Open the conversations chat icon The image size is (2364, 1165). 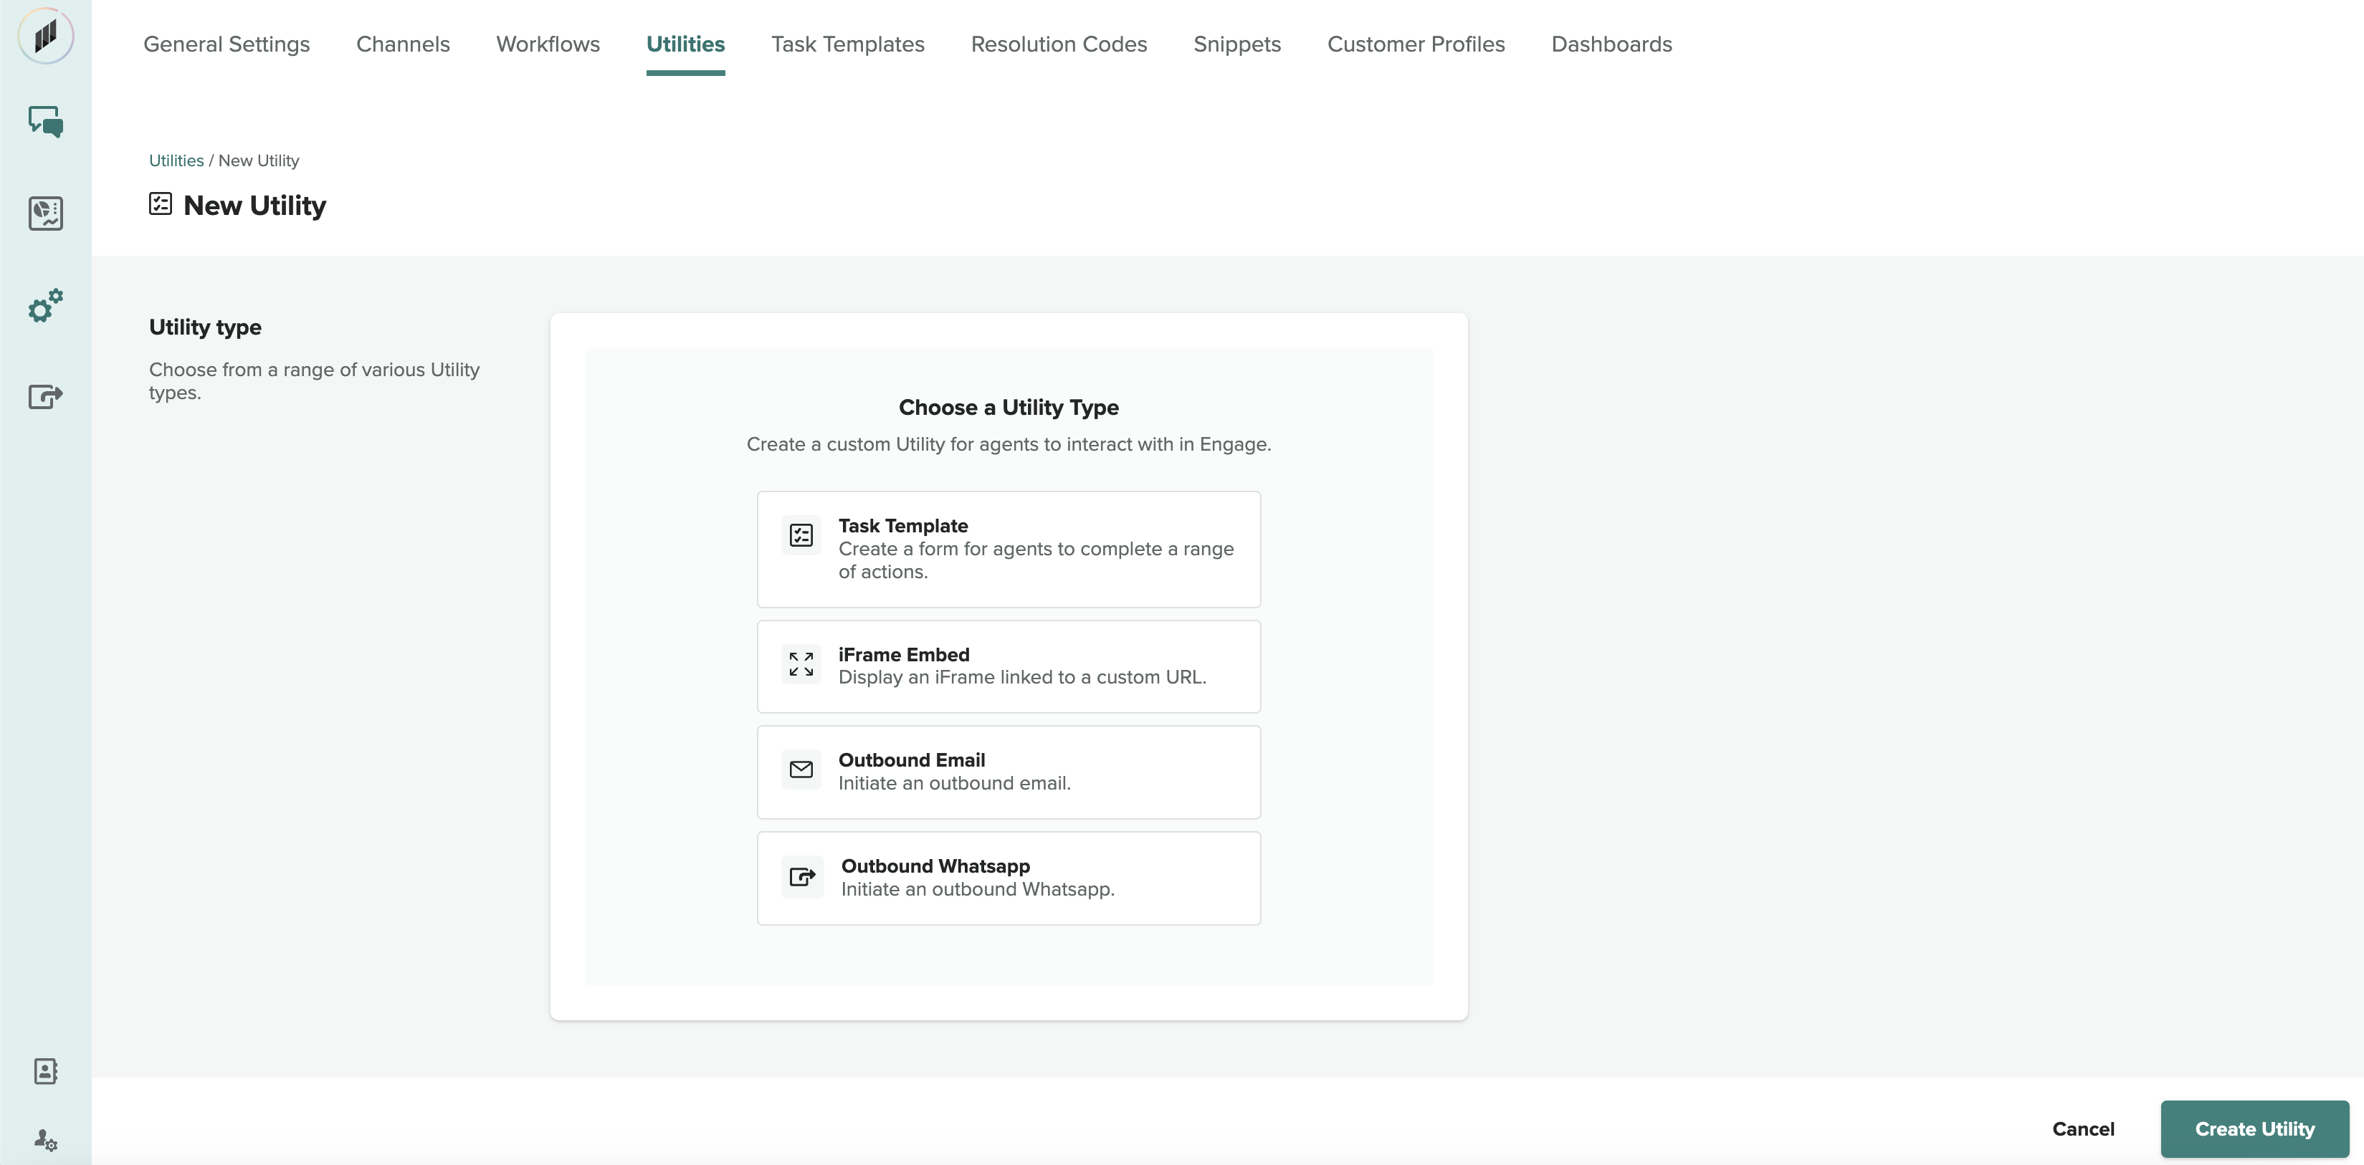45,121
